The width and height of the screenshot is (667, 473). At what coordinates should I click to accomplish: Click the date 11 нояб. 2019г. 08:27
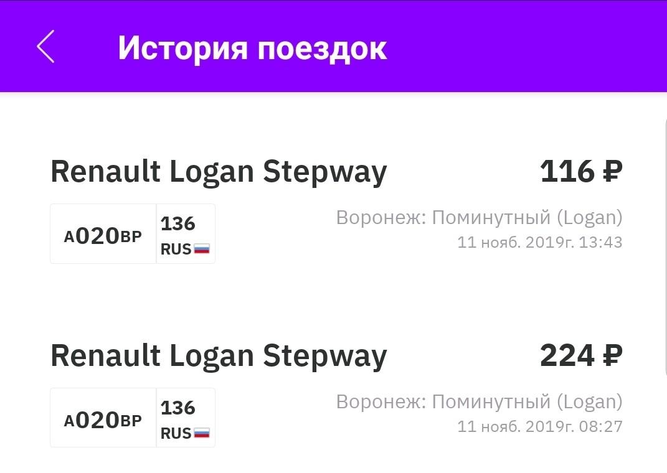click(539, 426)
